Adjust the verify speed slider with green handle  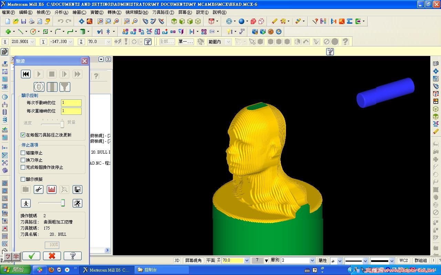point(63,203)
